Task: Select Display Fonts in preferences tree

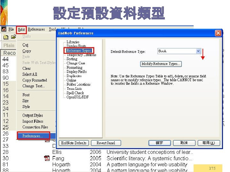Action: [x=76, y=46]
